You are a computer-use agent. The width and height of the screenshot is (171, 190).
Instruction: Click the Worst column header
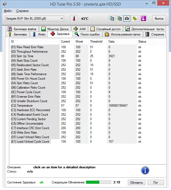(x=81, y=42)
